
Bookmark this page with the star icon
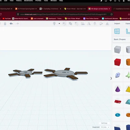pos(111,14)
